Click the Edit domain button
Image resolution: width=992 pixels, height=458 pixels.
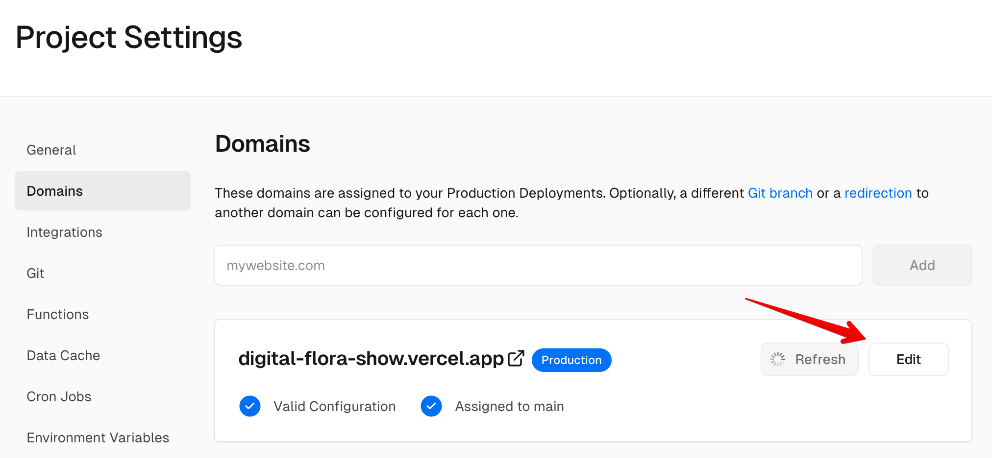(x=908, y=359)
